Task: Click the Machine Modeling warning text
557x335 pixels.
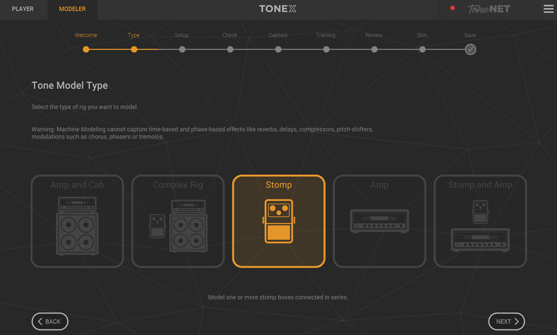Action: [202, 133]
